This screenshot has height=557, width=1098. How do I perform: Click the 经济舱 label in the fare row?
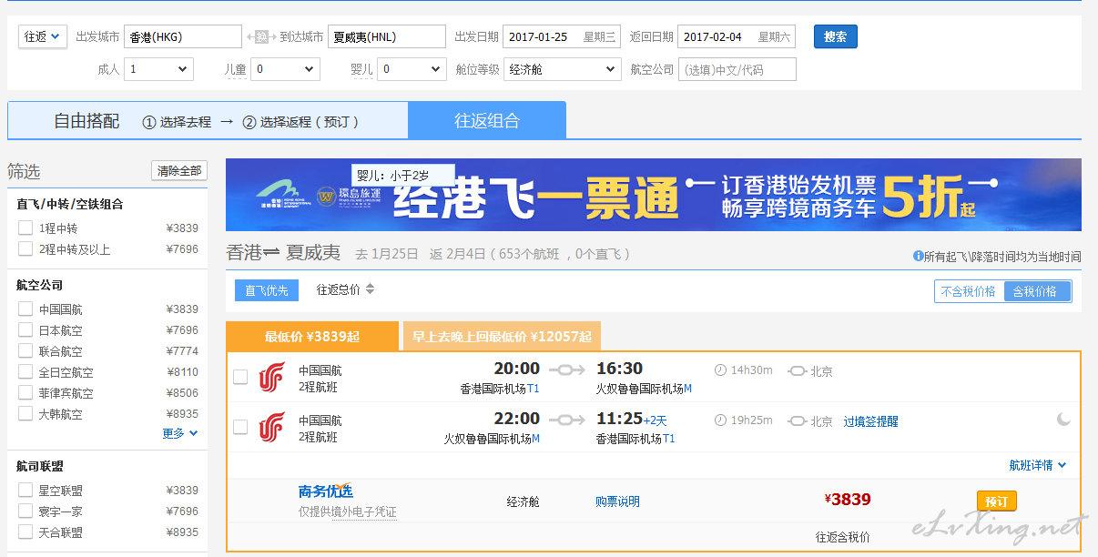point(524,501)
